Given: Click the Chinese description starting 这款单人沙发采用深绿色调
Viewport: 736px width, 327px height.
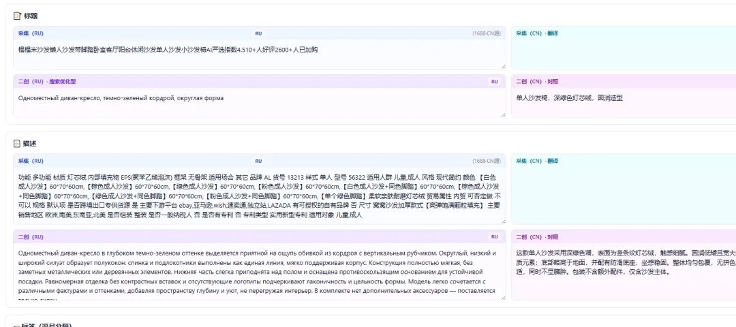Looking at the screenshot, I should 626,262.
